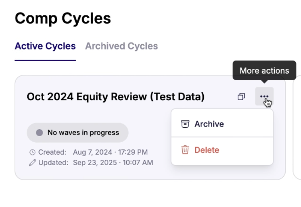This screenshot has width=301, height=207.
Task: Click the No waves in progress badge
Action: [78, 132]
